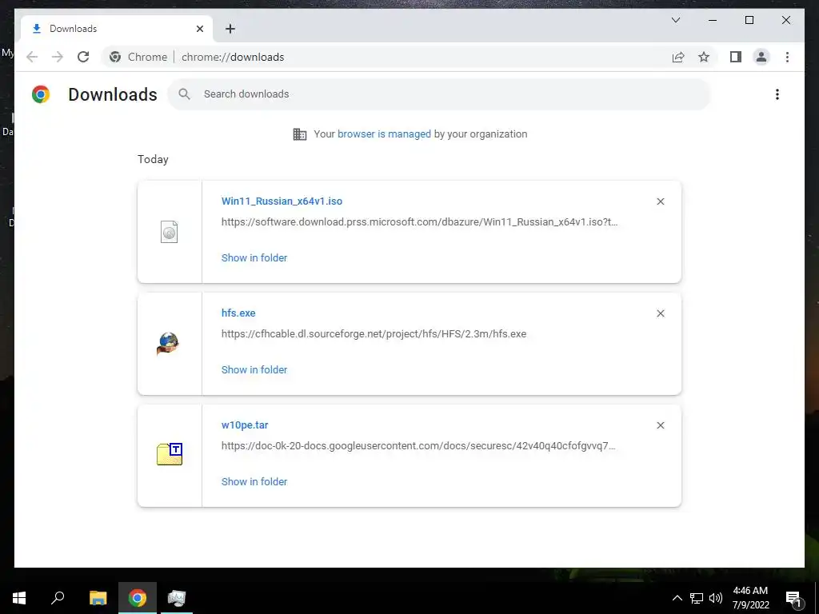Open the side panel icon
This screenshot has height=614, width=819.
(x=736, y=57)
